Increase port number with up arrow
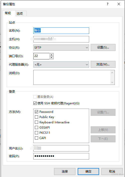The height and width of the screenshot is (177, 125). point(52,55)
